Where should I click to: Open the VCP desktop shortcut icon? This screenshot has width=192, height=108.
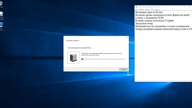pos(1,26)
